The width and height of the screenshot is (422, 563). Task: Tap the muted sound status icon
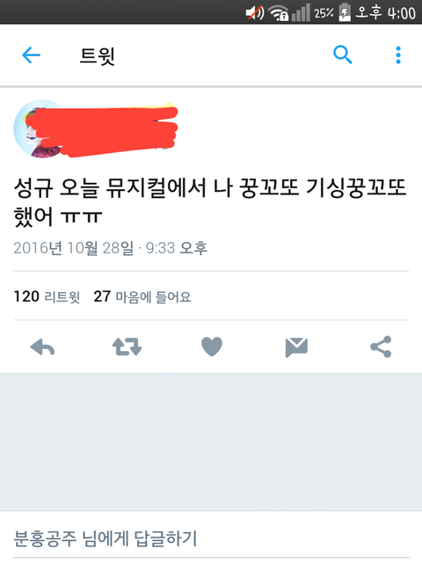pos(255,13)
